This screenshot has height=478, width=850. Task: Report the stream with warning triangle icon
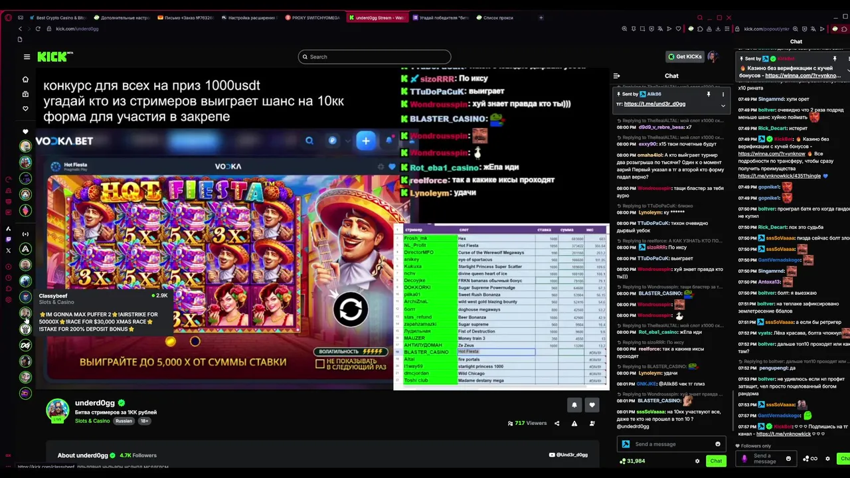(x=574, y=424)
